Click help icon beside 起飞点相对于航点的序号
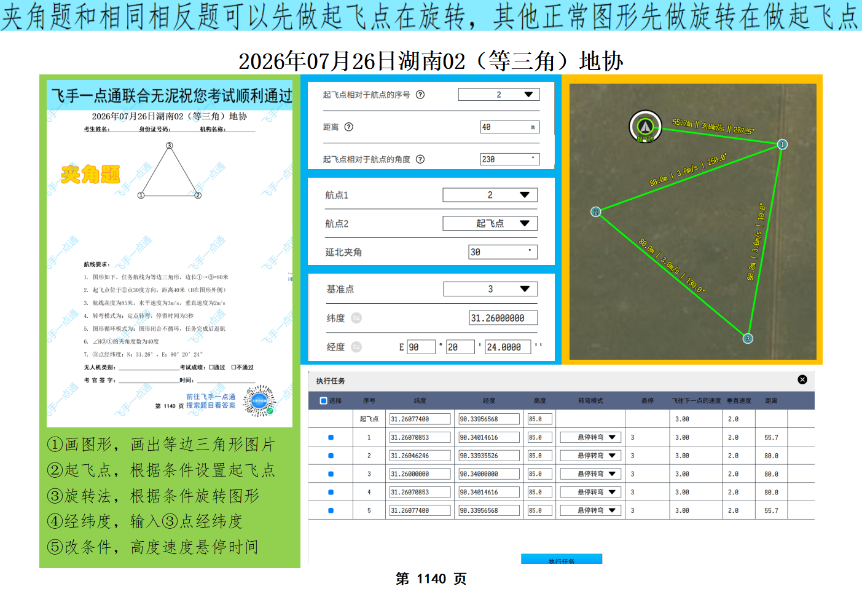 click(420, 95)
